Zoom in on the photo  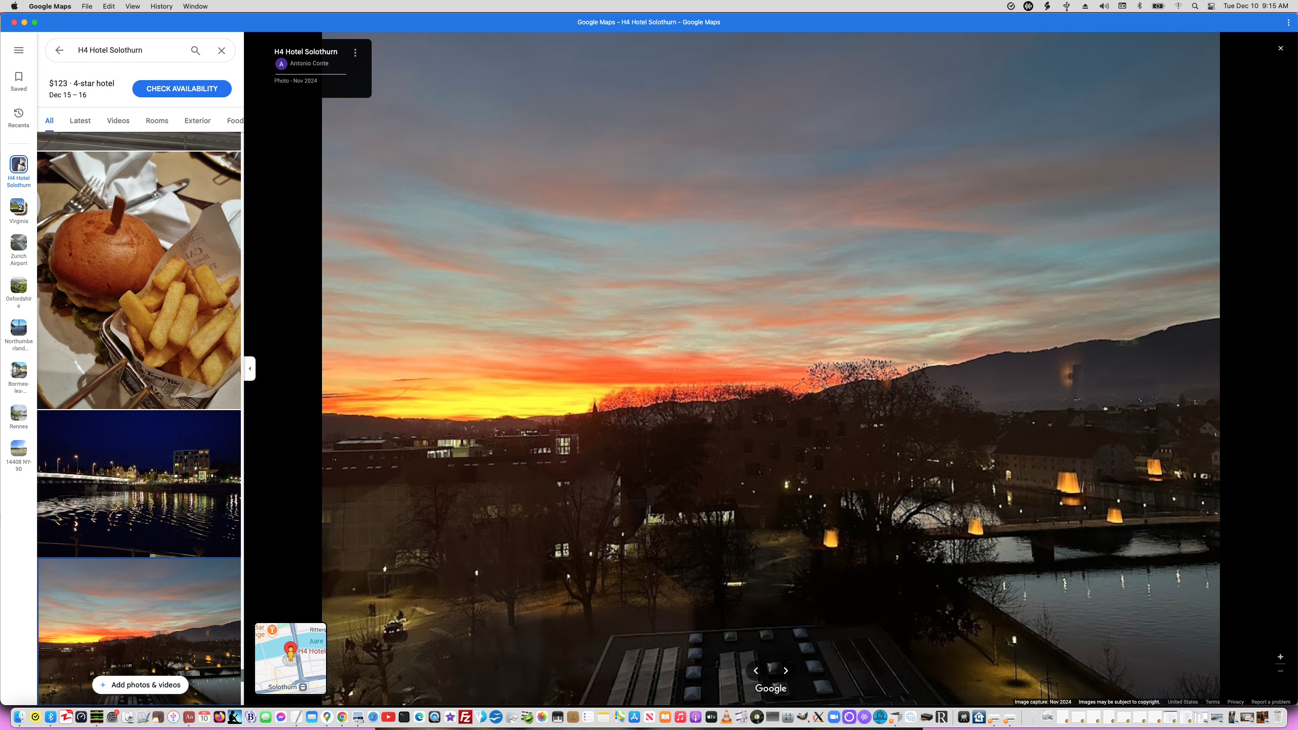[1280, 657]
